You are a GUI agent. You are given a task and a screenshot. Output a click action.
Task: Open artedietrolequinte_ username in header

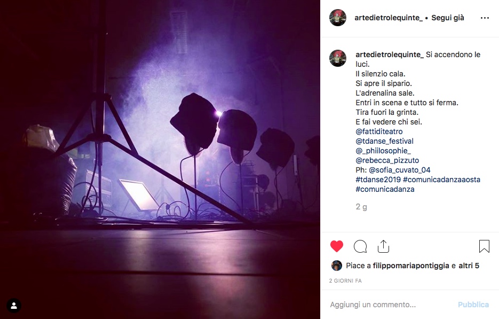tap(389, 18)
